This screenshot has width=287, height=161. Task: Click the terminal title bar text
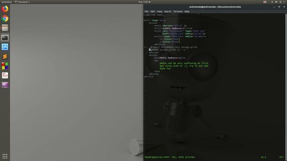coord(215,7)
